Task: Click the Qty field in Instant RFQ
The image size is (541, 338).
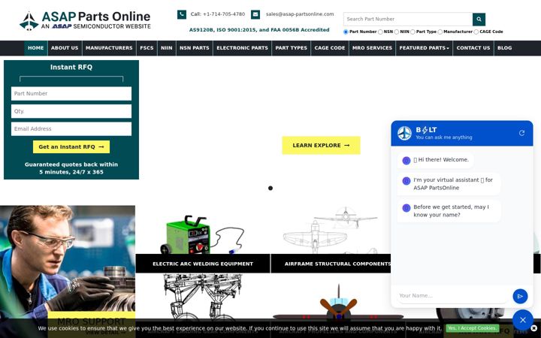Action: click(71, 111)
